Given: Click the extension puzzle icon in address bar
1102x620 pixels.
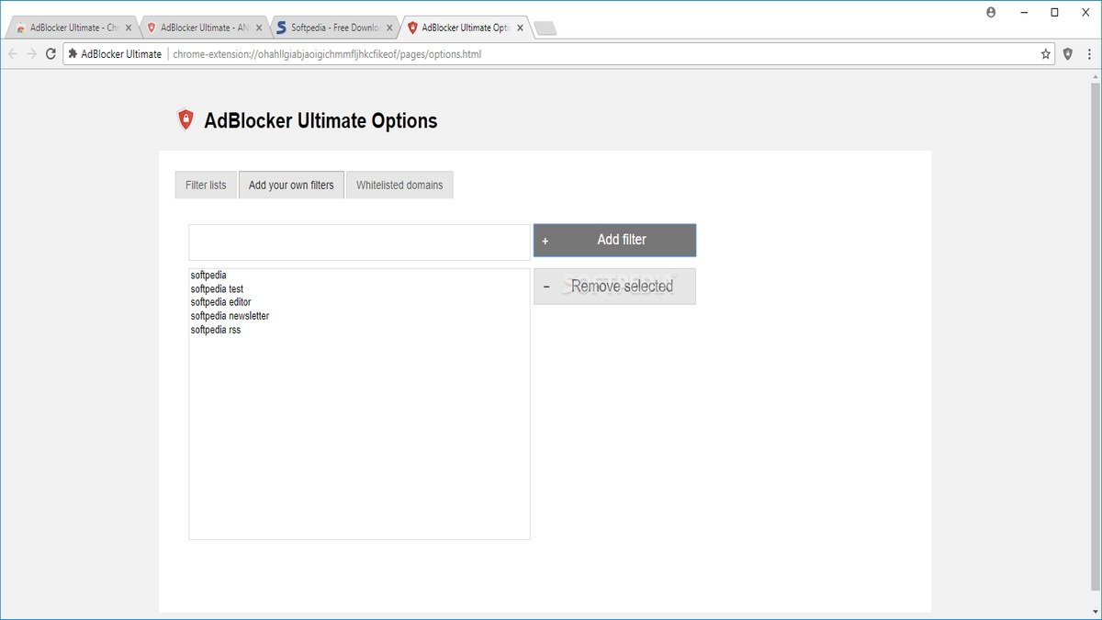Looking at the screenshot, I should pyautogui.click(x=73, y=54).
